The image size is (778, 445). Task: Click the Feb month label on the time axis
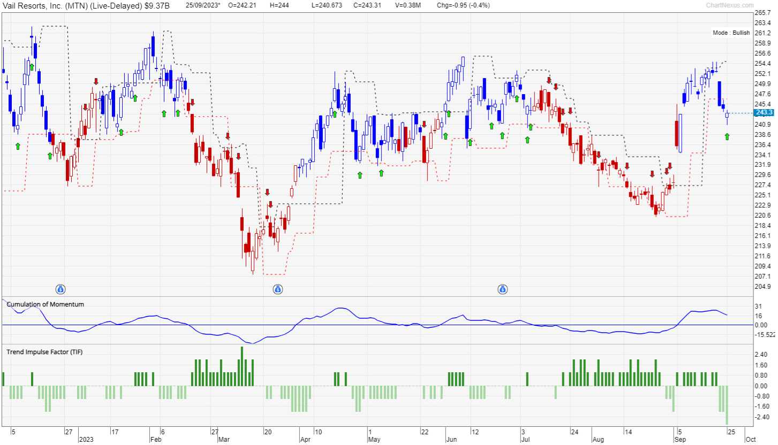coord(156,439)
